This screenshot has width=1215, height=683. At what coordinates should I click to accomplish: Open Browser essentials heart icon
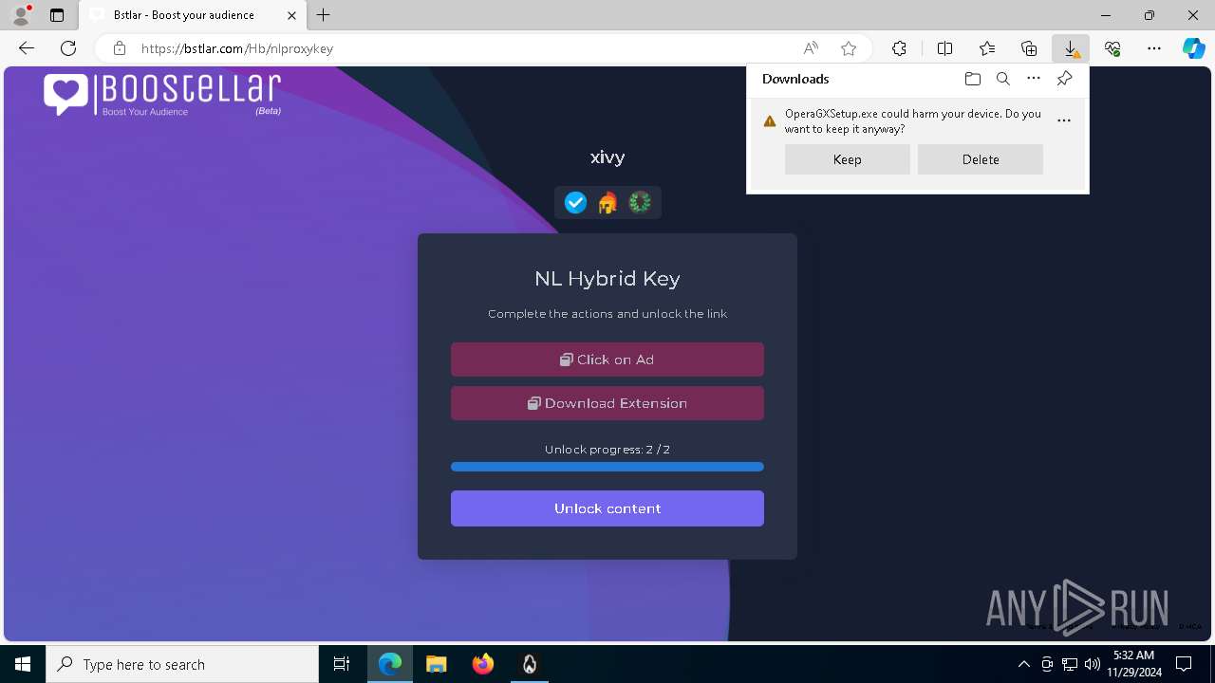click(1112, 48)
